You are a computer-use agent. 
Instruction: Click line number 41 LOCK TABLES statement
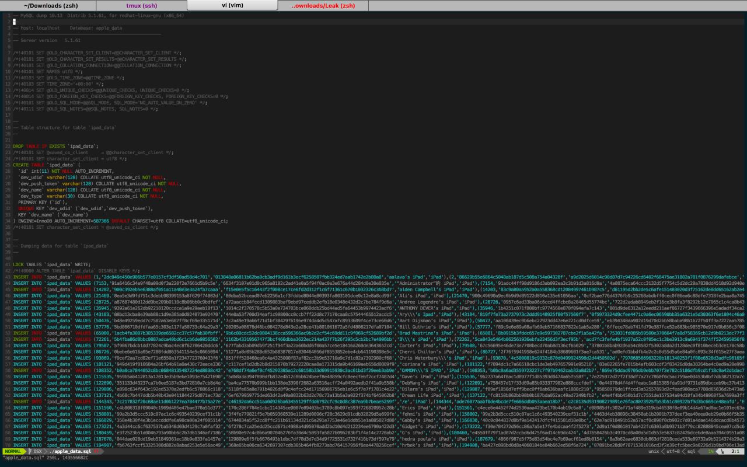point(51,264)
